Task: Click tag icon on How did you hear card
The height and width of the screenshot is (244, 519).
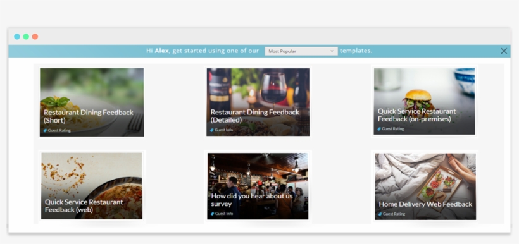Action: tap(213, 214)
